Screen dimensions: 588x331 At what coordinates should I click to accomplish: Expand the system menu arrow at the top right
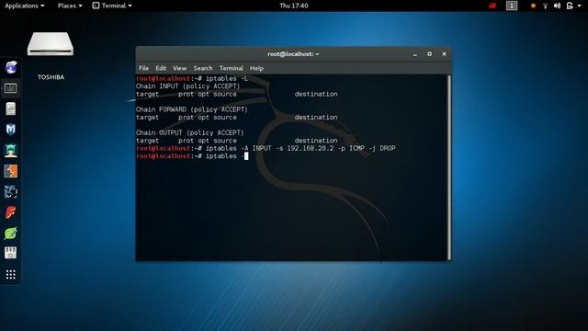point(579,6)
